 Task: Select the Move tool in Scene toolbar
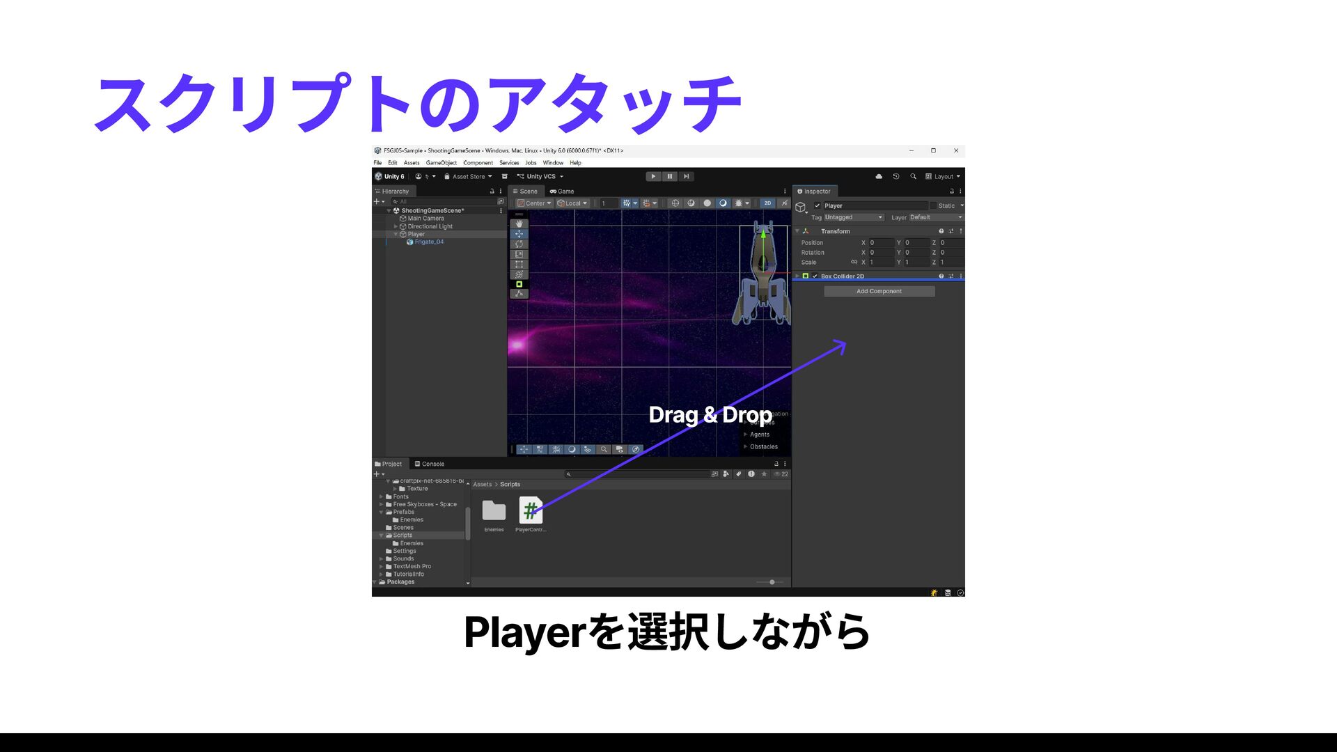[519, 235]
